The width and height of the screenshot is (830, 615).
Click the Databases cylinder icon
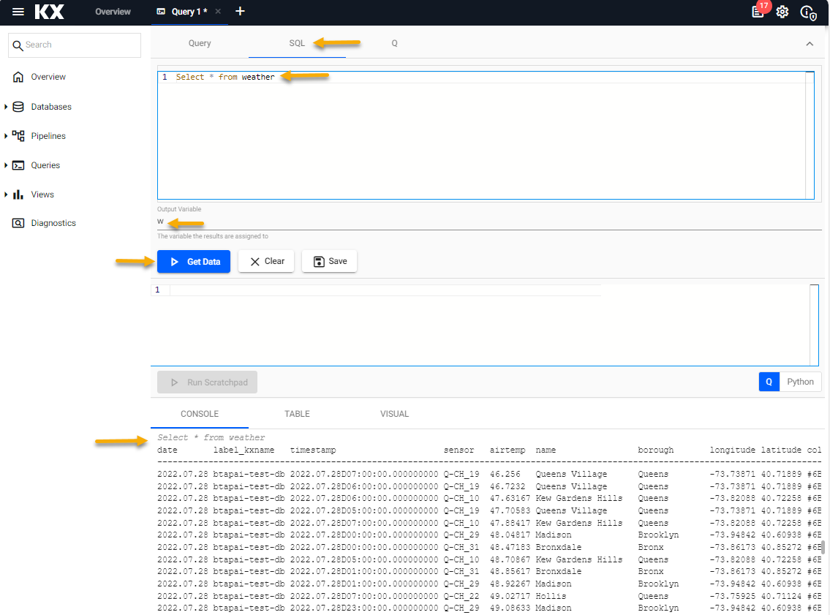click(x=18, y=107)
